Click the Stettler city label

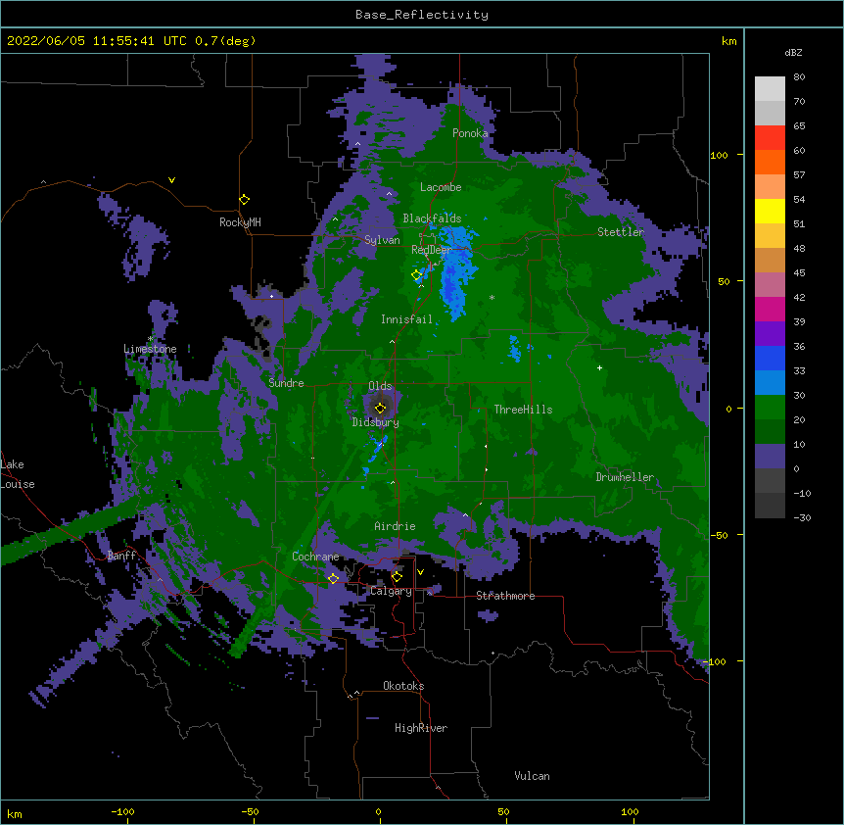pos(621,232)
